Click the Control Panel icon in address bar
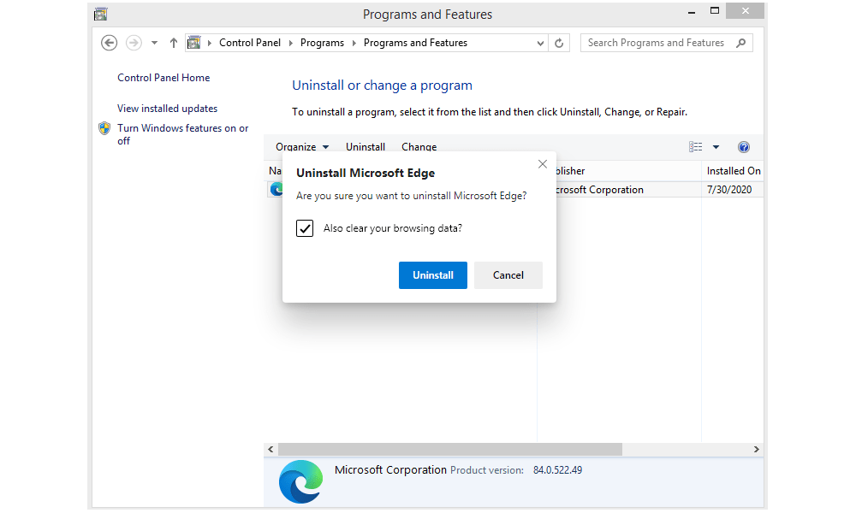The height and width of the screenshot is (513, 856). coord(193,43)
